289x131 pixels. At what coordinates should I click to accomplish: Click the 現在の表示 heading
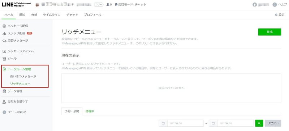70,55
